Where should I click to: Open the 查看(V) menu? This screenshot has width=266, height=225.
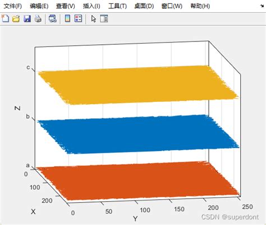coord(66,6)
